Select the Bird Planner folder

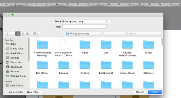click(42, 67)
